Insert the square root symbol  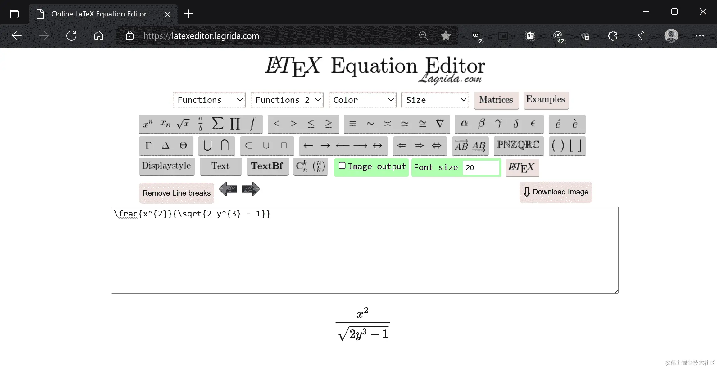183,124
